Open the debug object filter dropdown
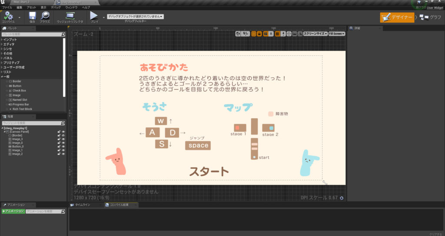 (135, 16)
